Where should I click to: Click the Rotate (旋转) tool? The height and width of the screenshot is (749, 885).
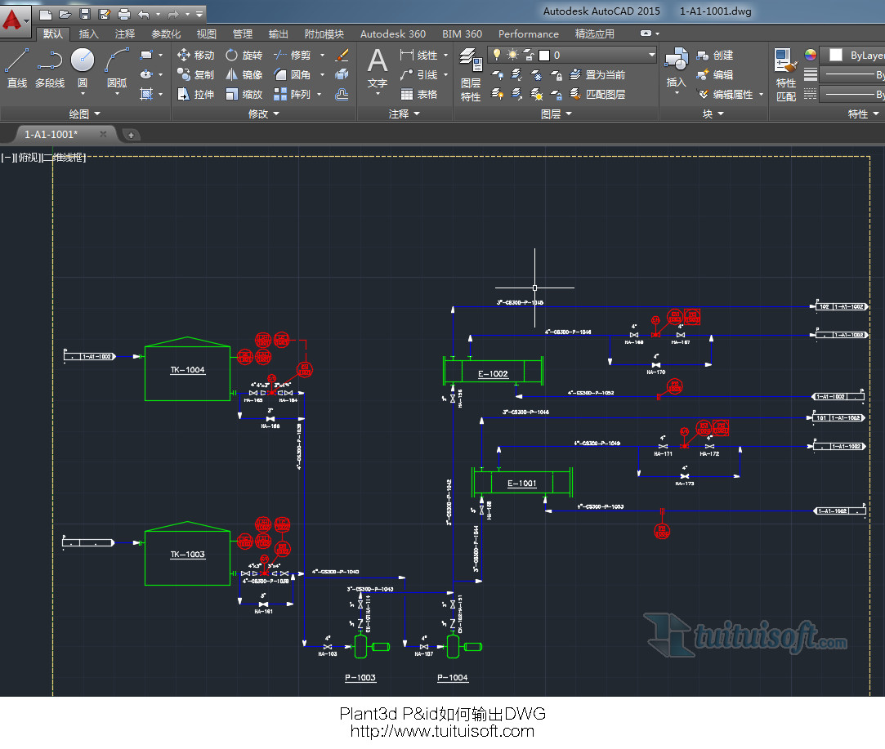click(244, 55)
